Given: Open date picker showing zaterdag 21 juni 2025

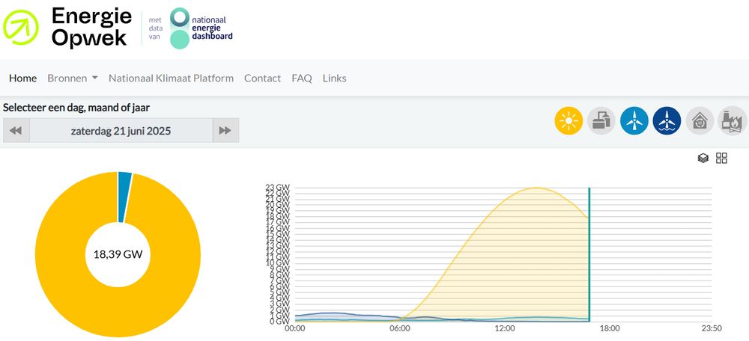Looking at the screenshot, I should 121,130.
